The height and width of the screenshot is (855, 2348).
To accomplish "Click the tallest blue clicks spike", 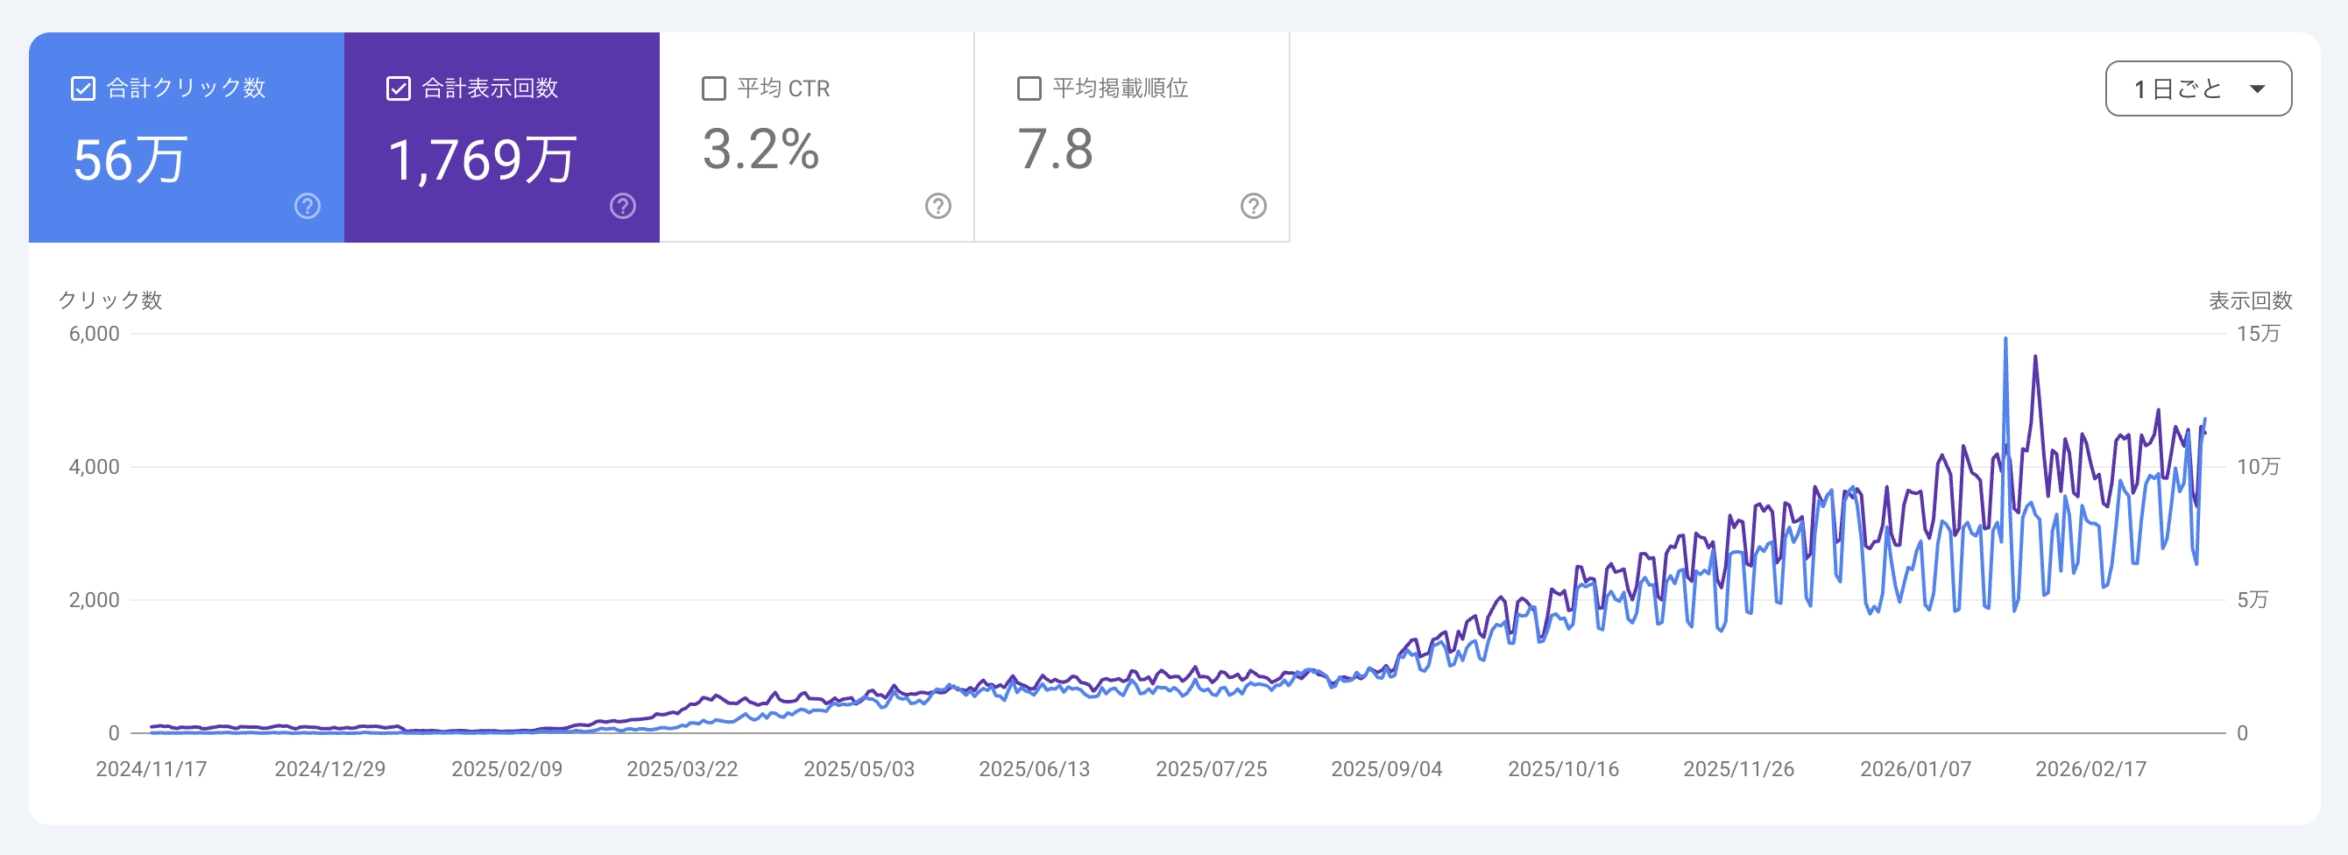I will (x=2005, y=340).
